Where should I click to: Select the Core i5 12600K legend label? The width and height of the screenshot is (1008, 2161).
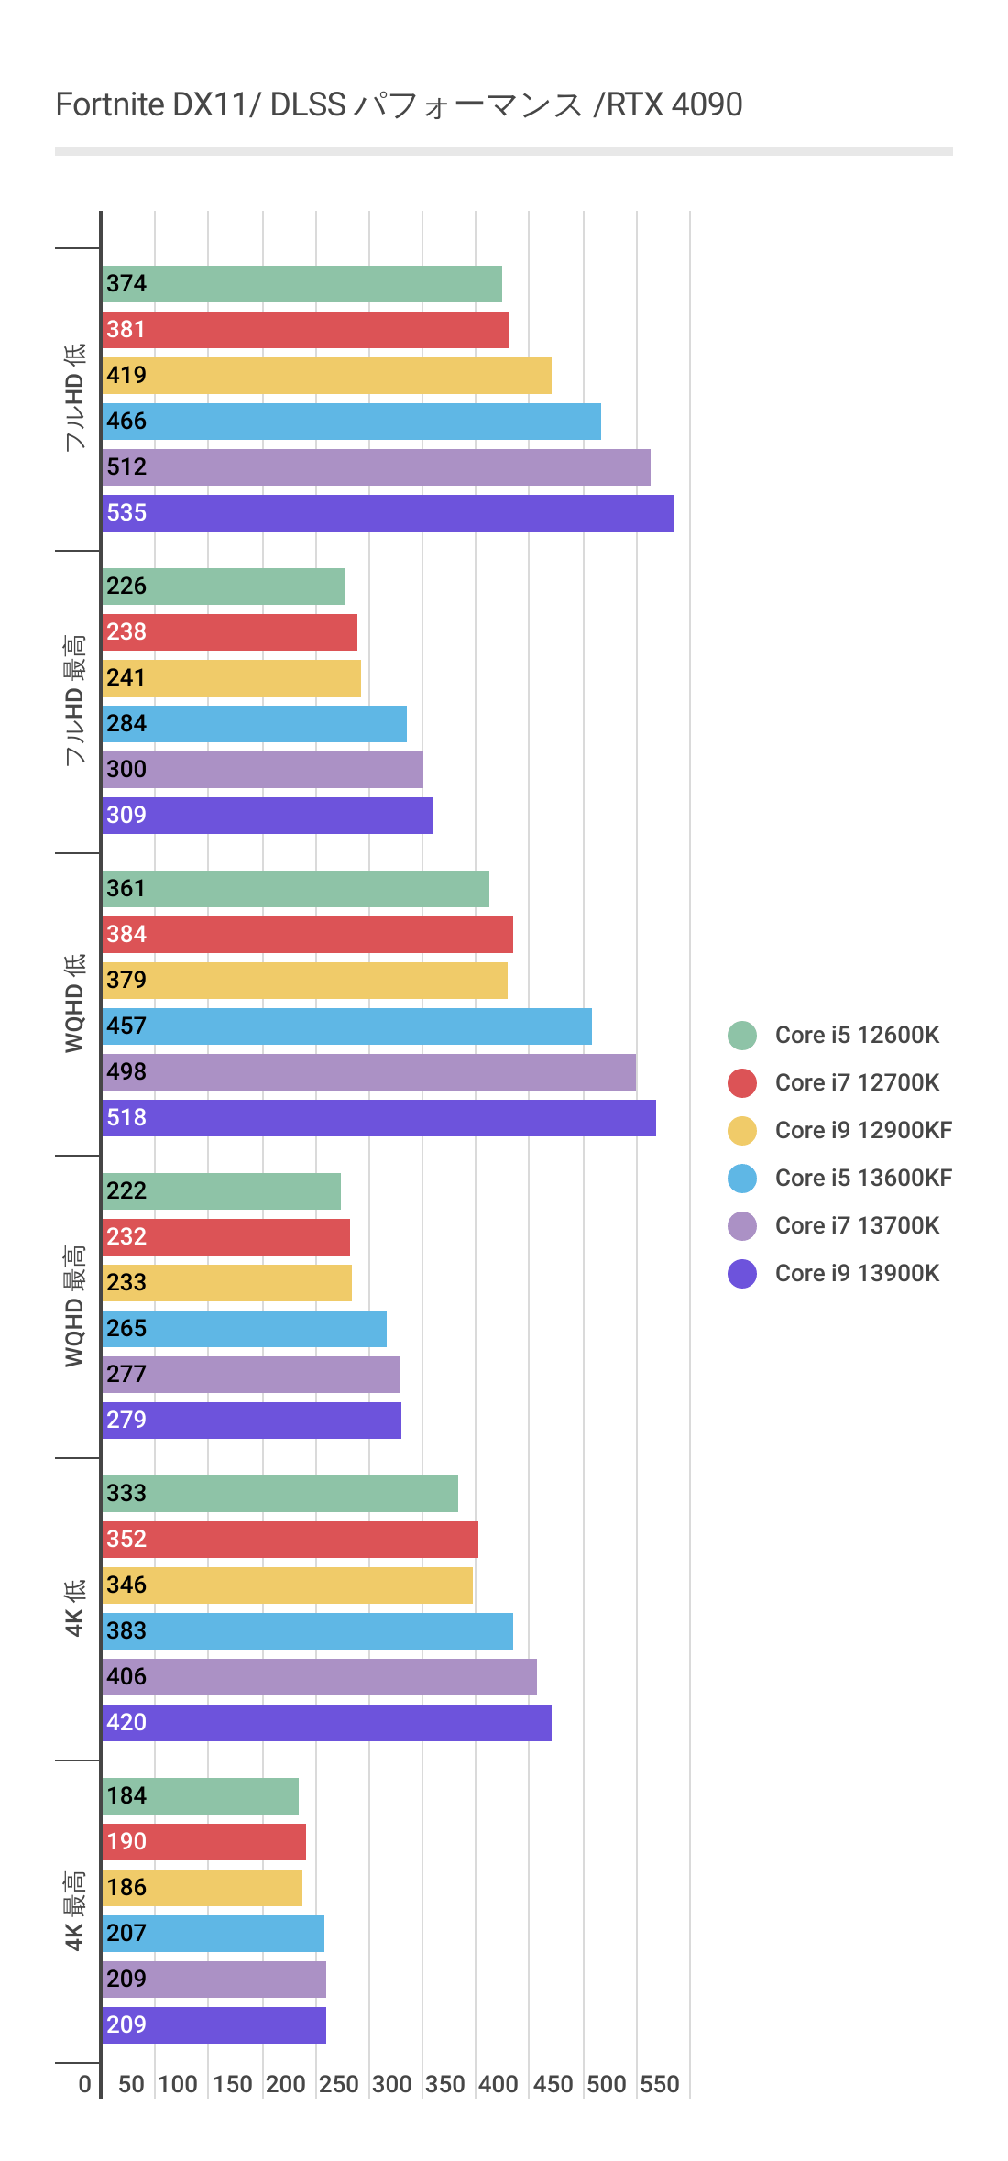[857, 1036]
